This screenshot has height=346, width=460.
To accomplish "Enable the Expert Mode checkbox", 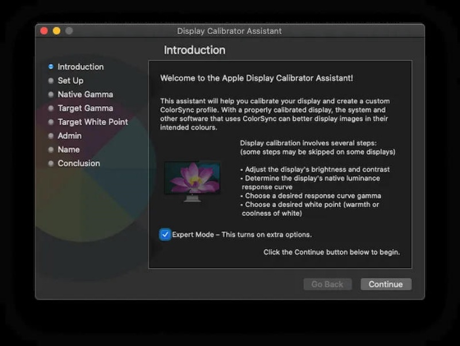I will [165, 235].
